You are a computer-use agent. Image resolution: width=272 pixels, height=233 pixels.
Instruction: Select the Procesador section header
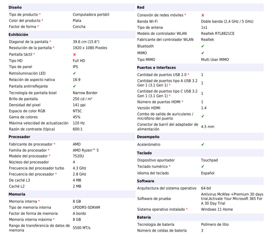19,137
